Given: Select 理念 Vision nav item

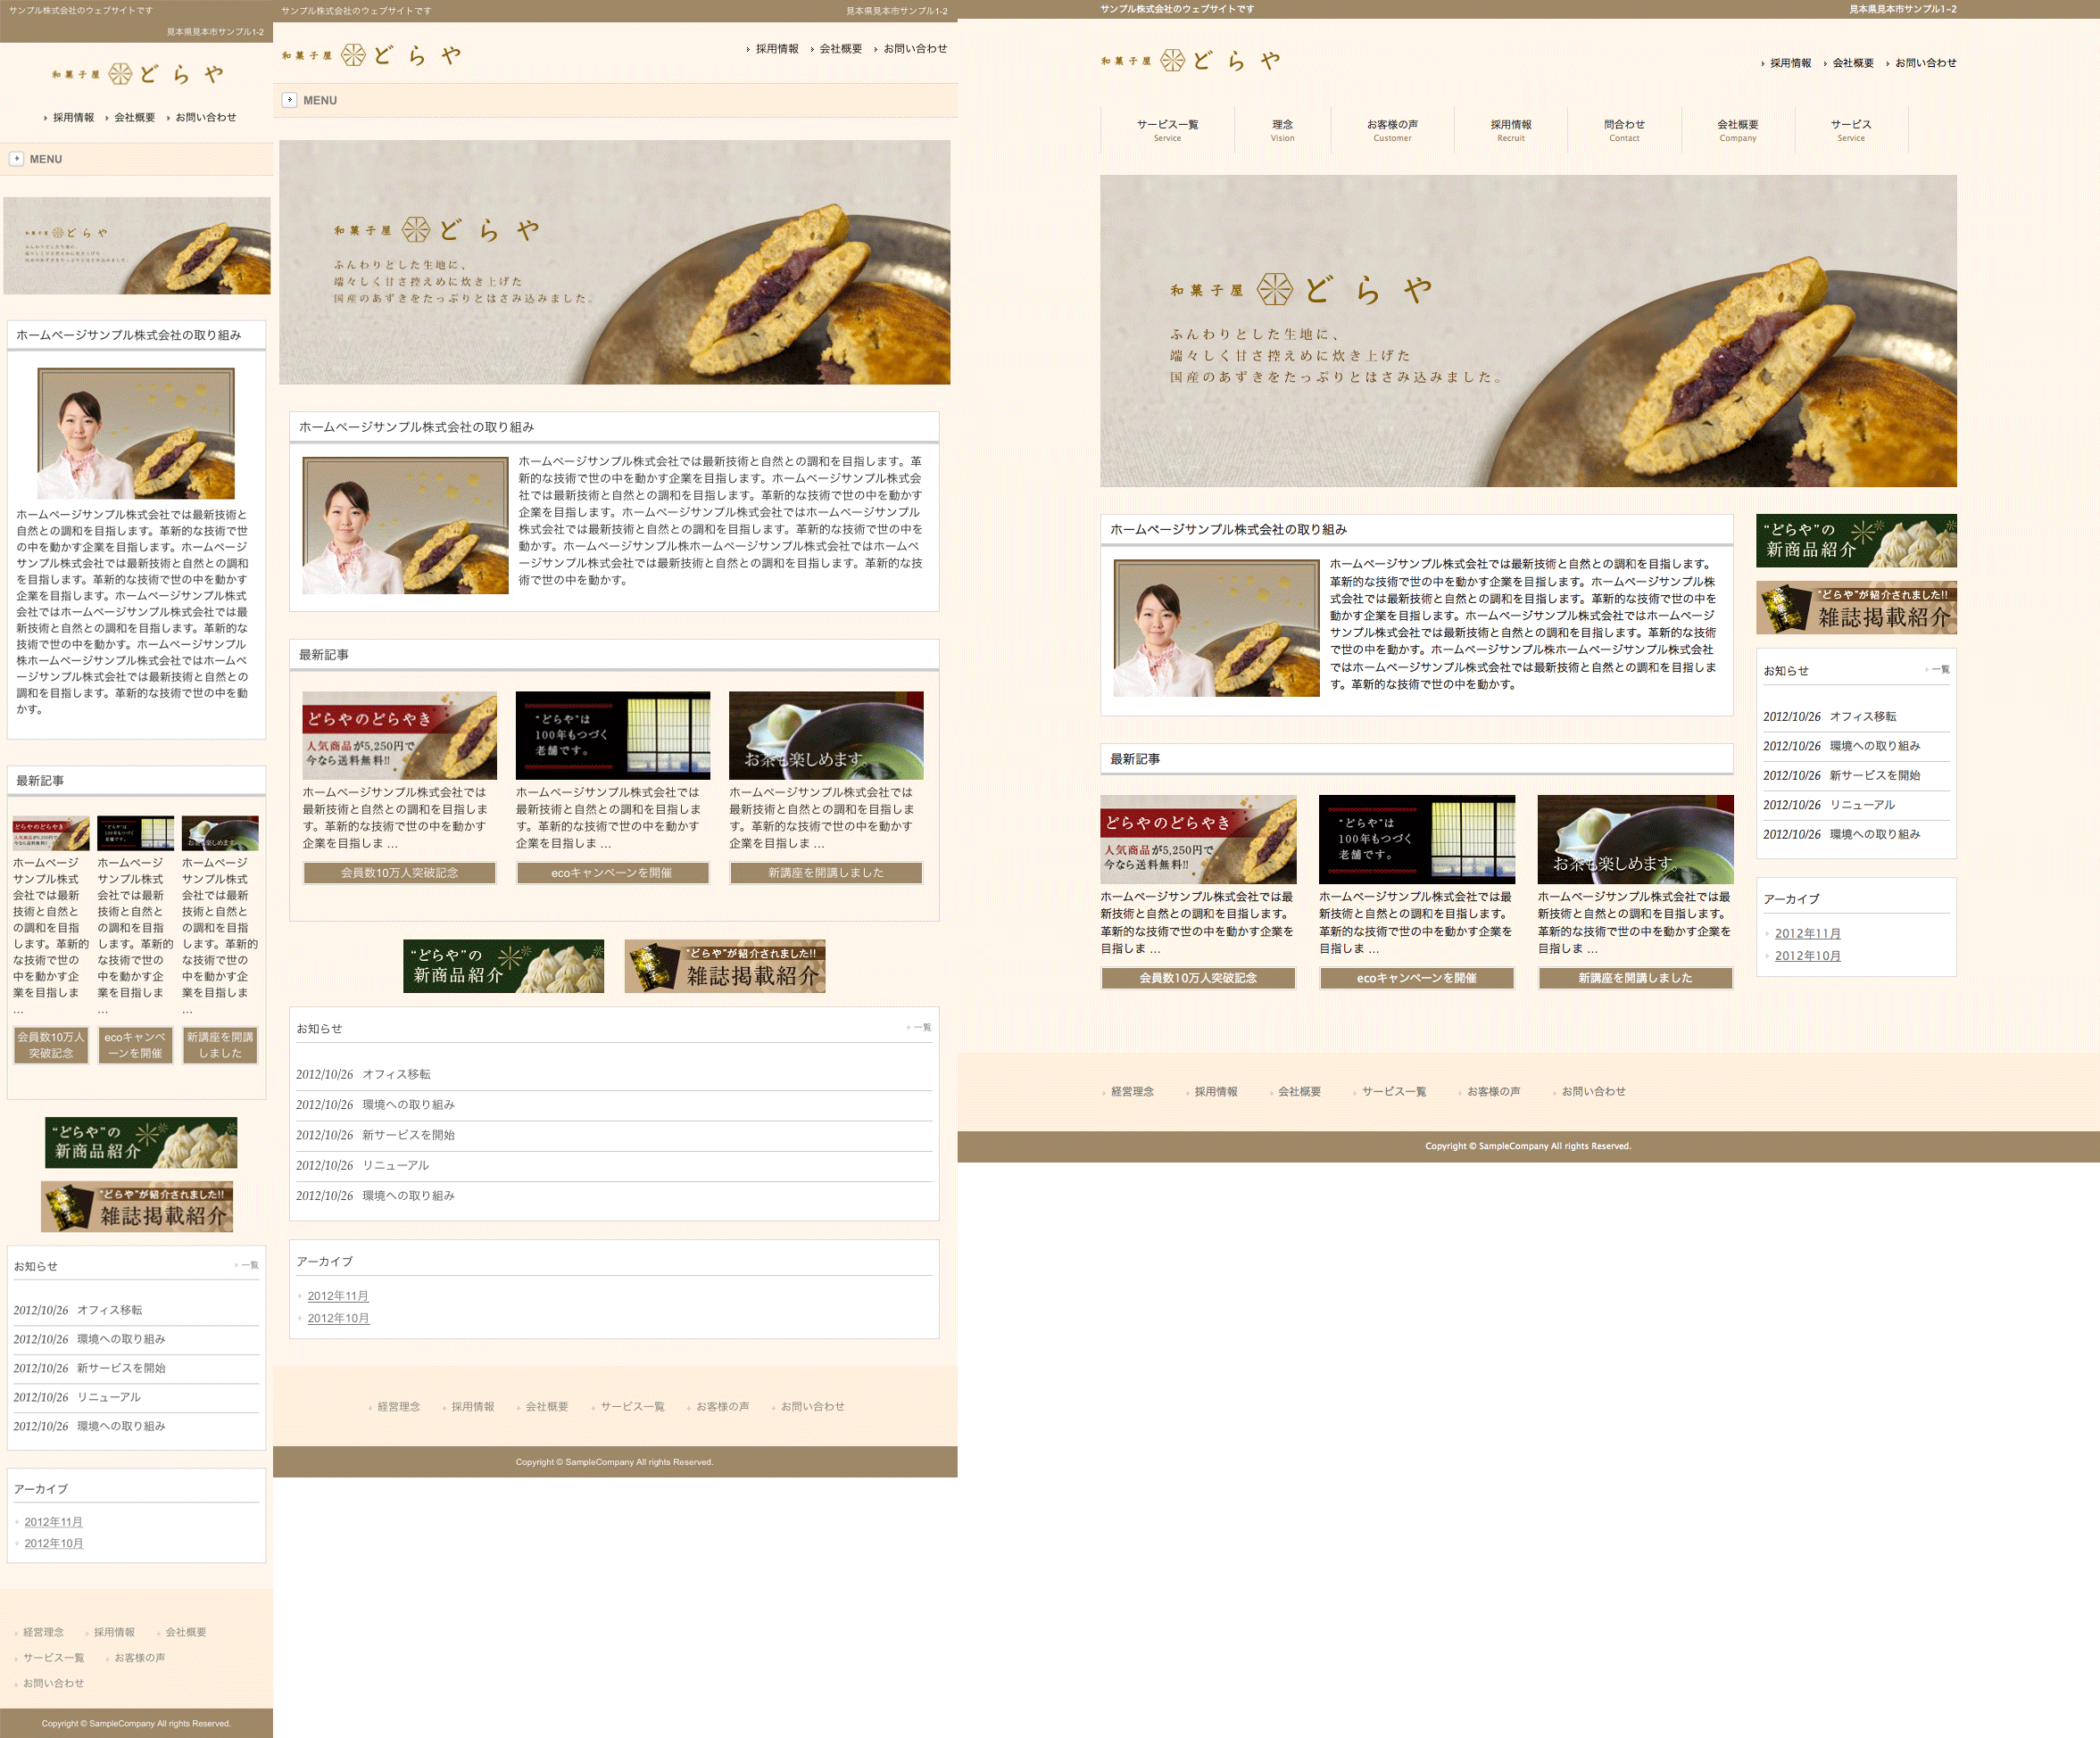Looking at the screenshot, I should [x=1282, y=130].
